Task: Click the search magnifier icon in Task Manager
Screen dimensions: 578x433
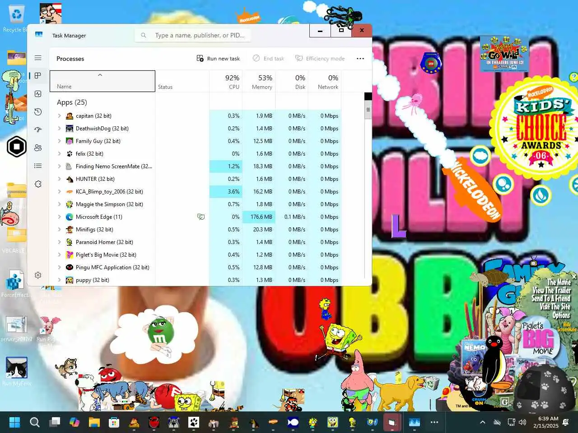Action: click(x=144, y=35)
